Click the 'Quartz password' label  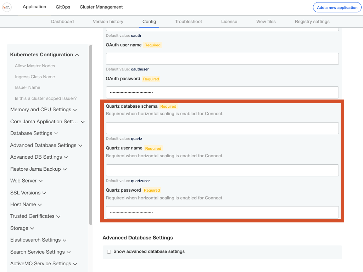click(x=123, y=190)
